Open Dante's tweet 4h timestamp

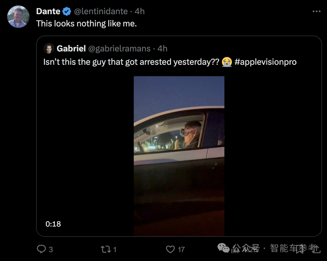pyautogui.click(x=140, y=12)
